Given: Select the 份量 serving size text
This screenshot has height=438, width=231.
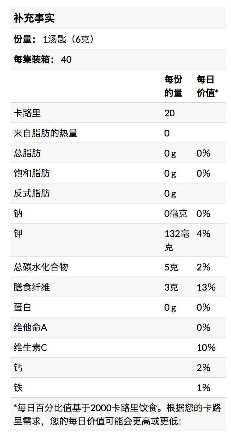Looking at the screenshot, I should 53,39.
